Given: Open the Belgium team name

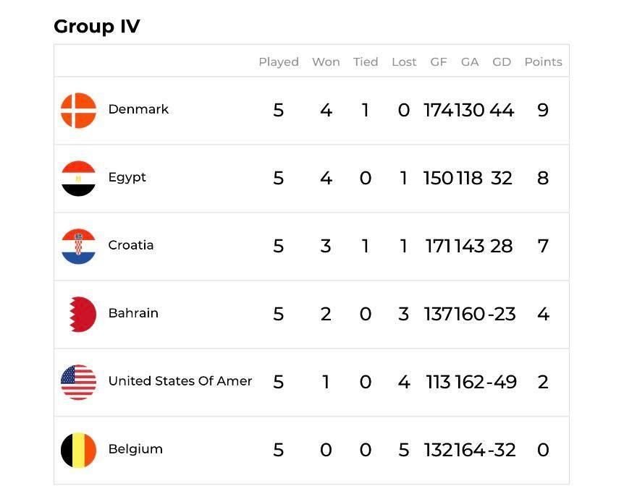Looking at the screenshot, I should coord(135,449).
